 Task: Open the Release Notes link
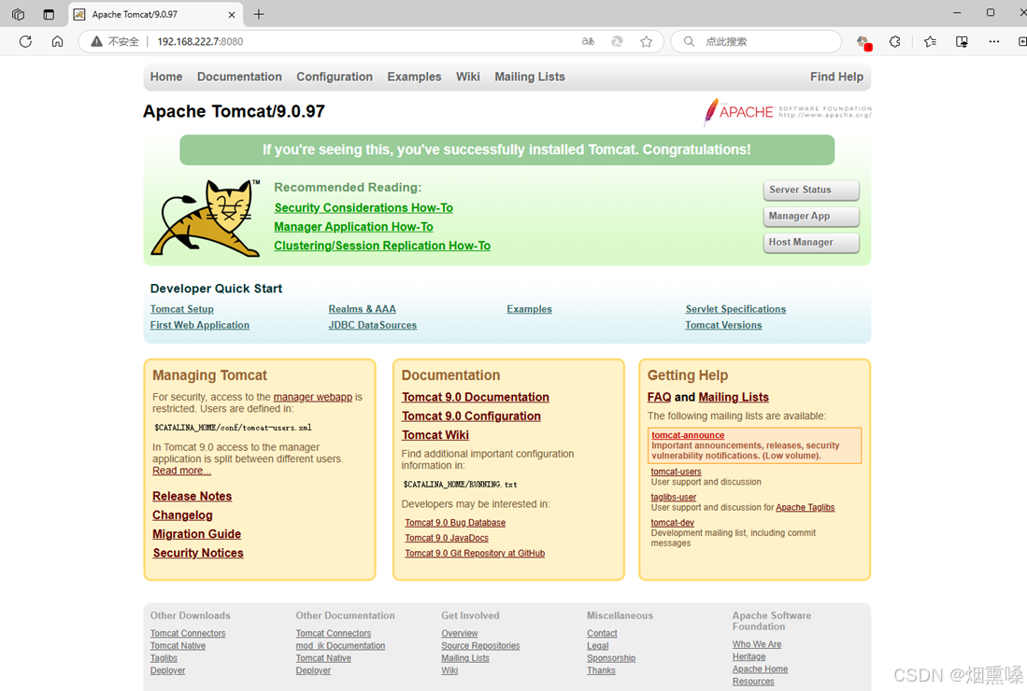tap(192, 496)
